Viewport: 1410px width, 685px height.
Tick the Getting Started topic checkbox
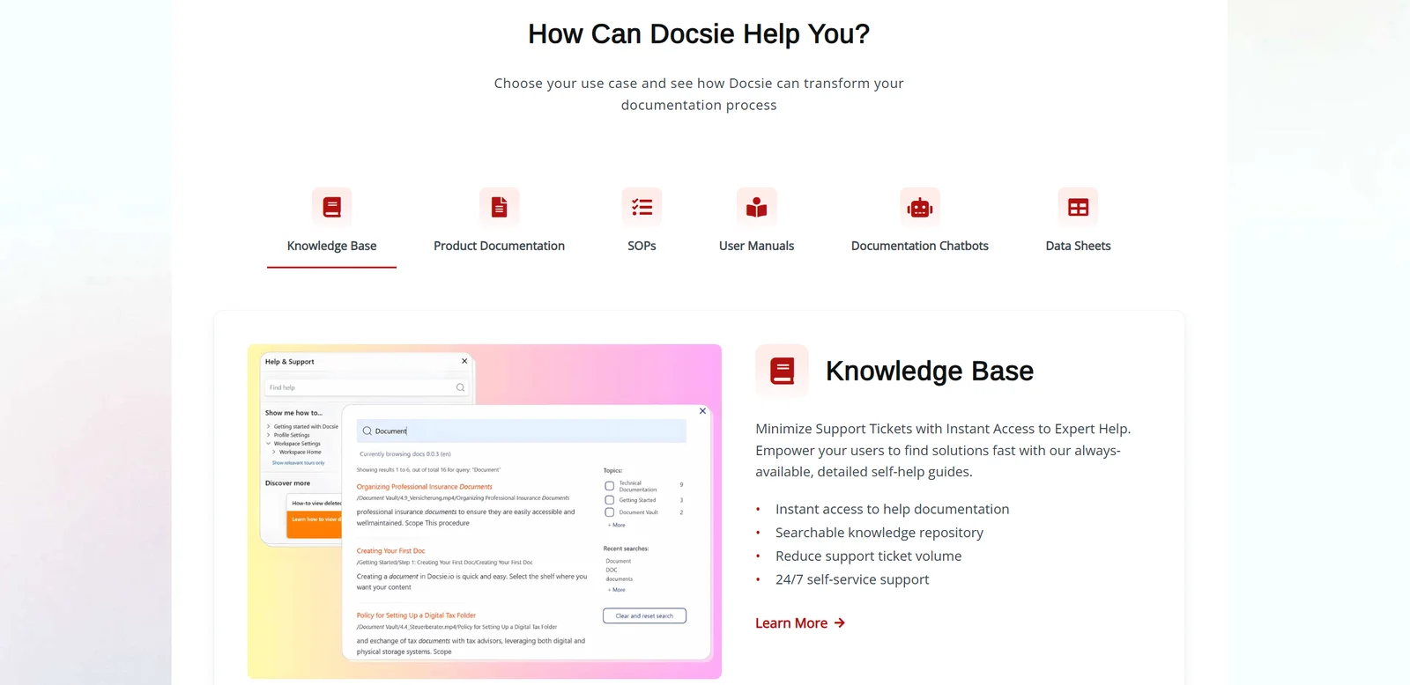(x=609, y=500)
